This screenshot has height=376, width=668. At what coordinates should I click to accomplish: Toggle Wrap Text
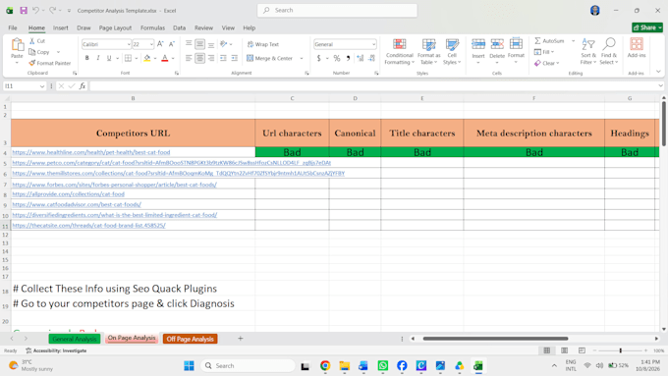click(x=263, y=44)
